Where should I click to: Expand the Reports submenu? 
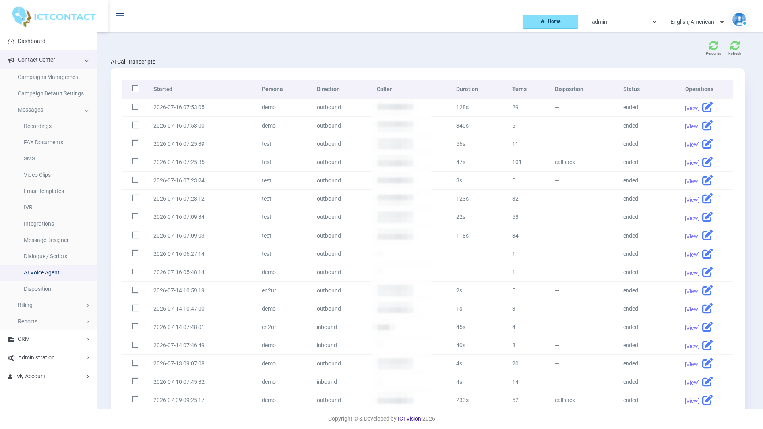tap(48, 322)
